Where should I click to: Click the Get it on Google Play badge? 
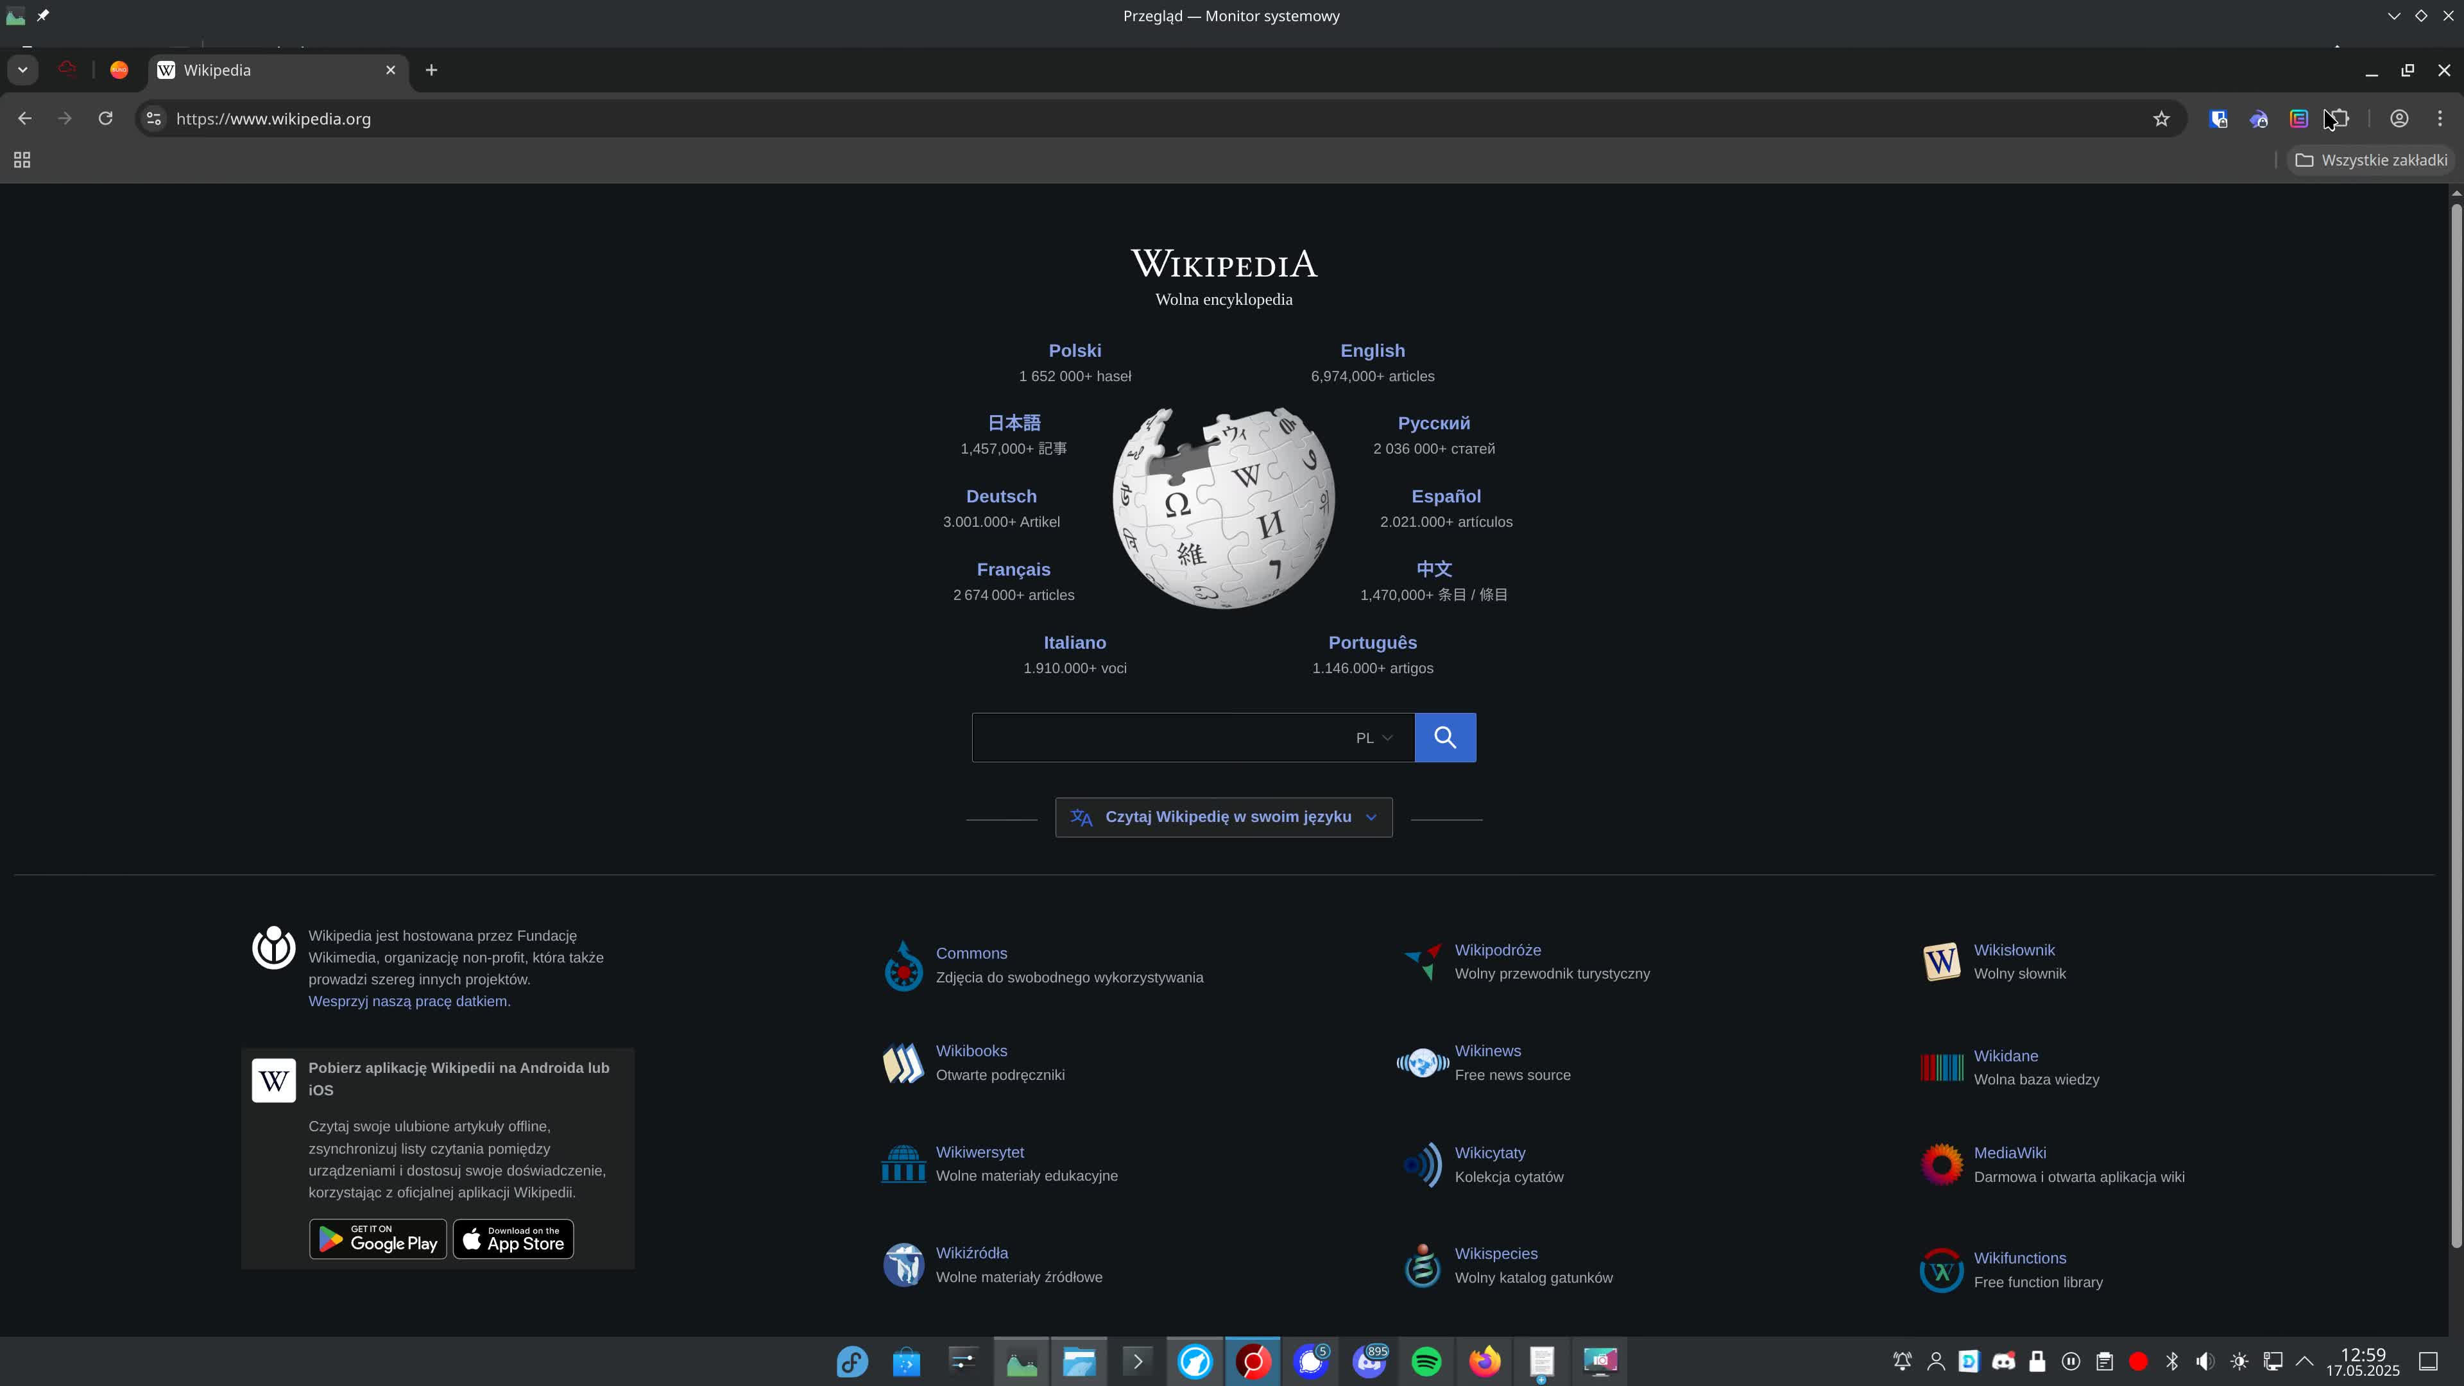(378, 1240)
